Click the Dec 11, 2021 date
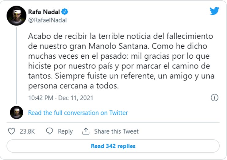The image size is (227, 160). point(75,98)
